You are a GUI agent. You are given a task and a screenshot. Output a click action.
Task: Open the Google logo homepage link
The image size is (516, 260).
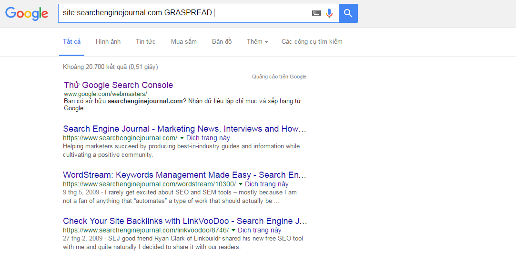(x=27, y=14)
